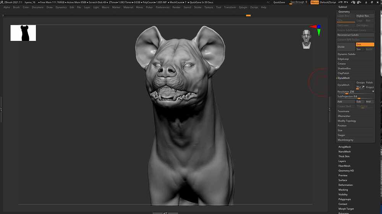Expand the Crease subsection
The height and width of the screenshot is (214, 382).
(x=342, y=63)
